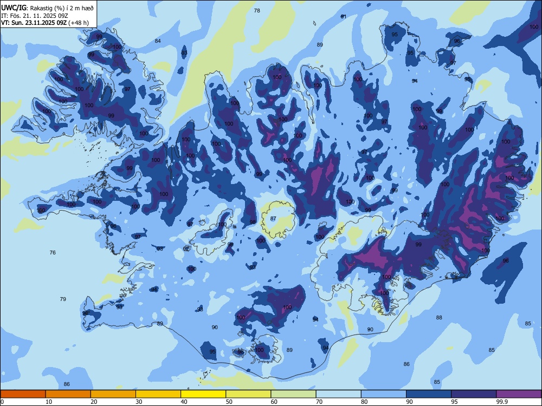The width and height of the screenshot is (542, 406).
Task: Click the legend tick label '99.9'
Action: [x=501, y=402]
